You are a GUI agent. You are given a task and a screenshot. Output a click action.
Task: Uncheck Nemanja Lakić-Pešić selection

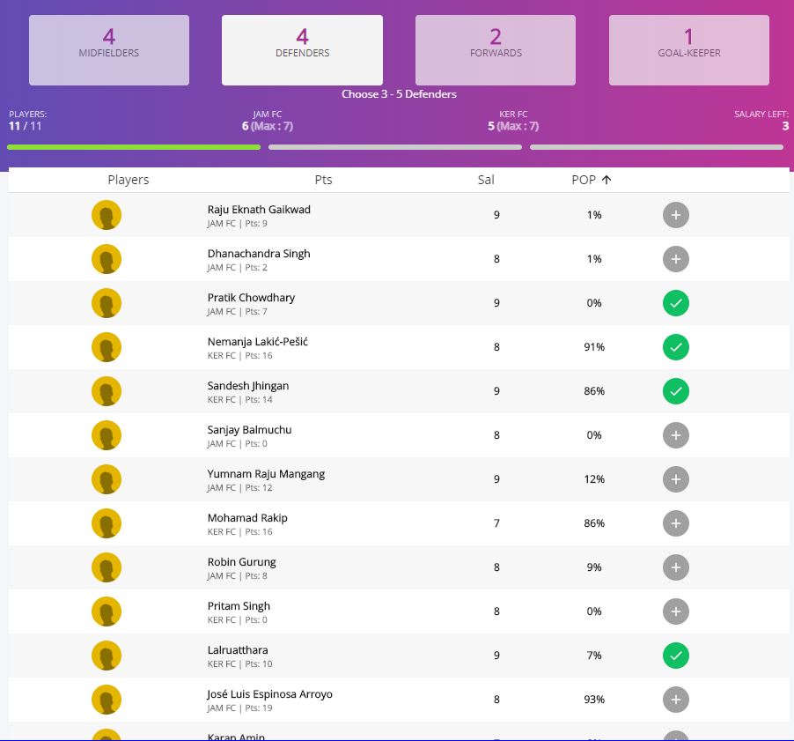675,347
